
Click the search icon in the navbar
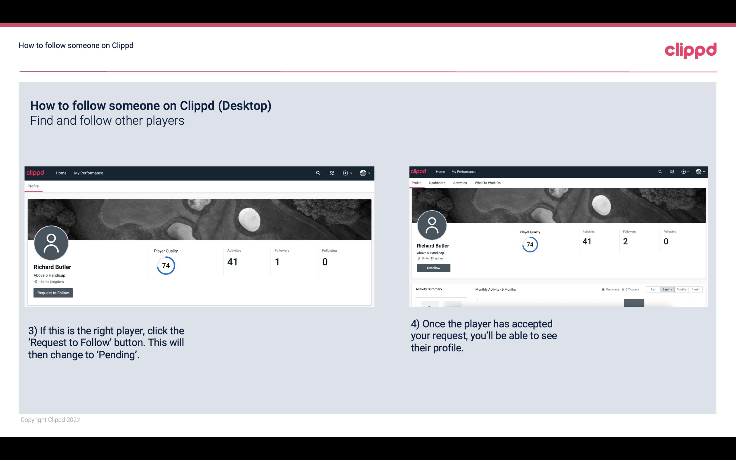pyautogui.click(x=317, y=173)
